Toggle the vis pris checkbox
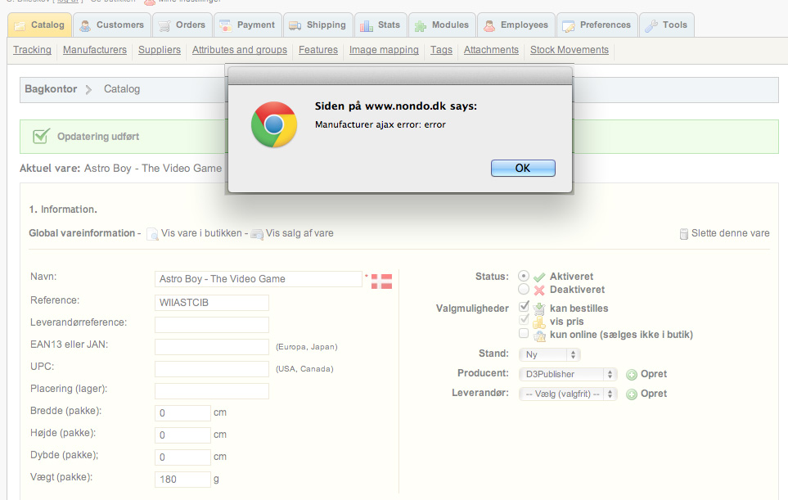This screenshot has height=500, width=788. [x=524, y=320]
